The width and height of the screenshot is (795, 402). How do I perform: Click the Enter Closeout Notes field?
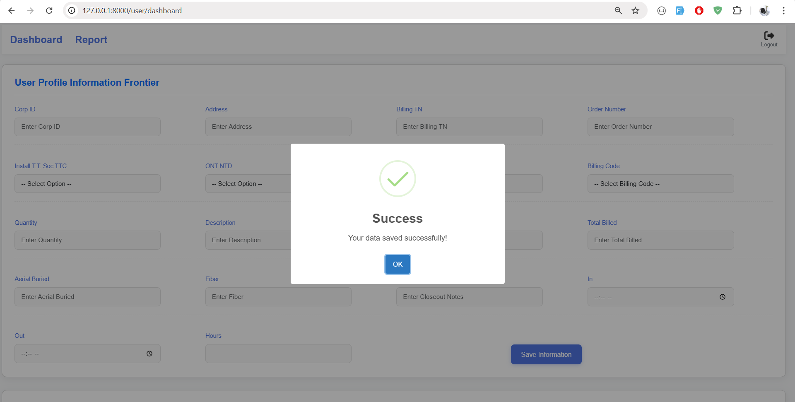[x=469, y=297]
